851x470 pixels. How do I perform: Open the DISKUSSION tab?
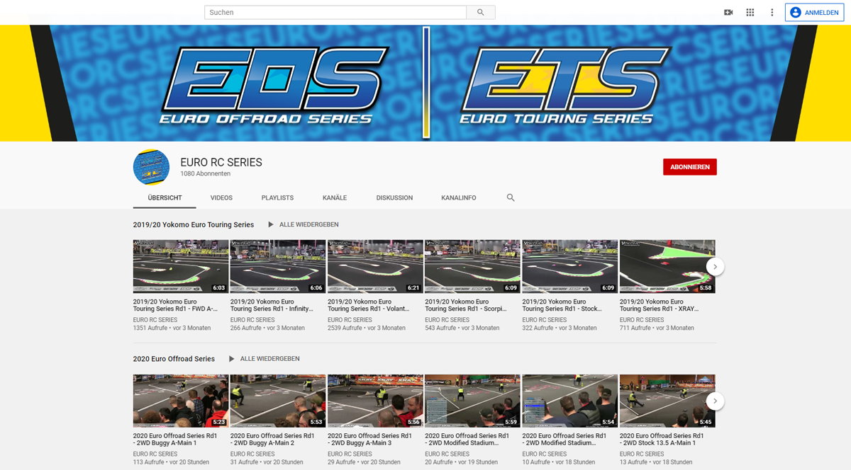[394, 197]
